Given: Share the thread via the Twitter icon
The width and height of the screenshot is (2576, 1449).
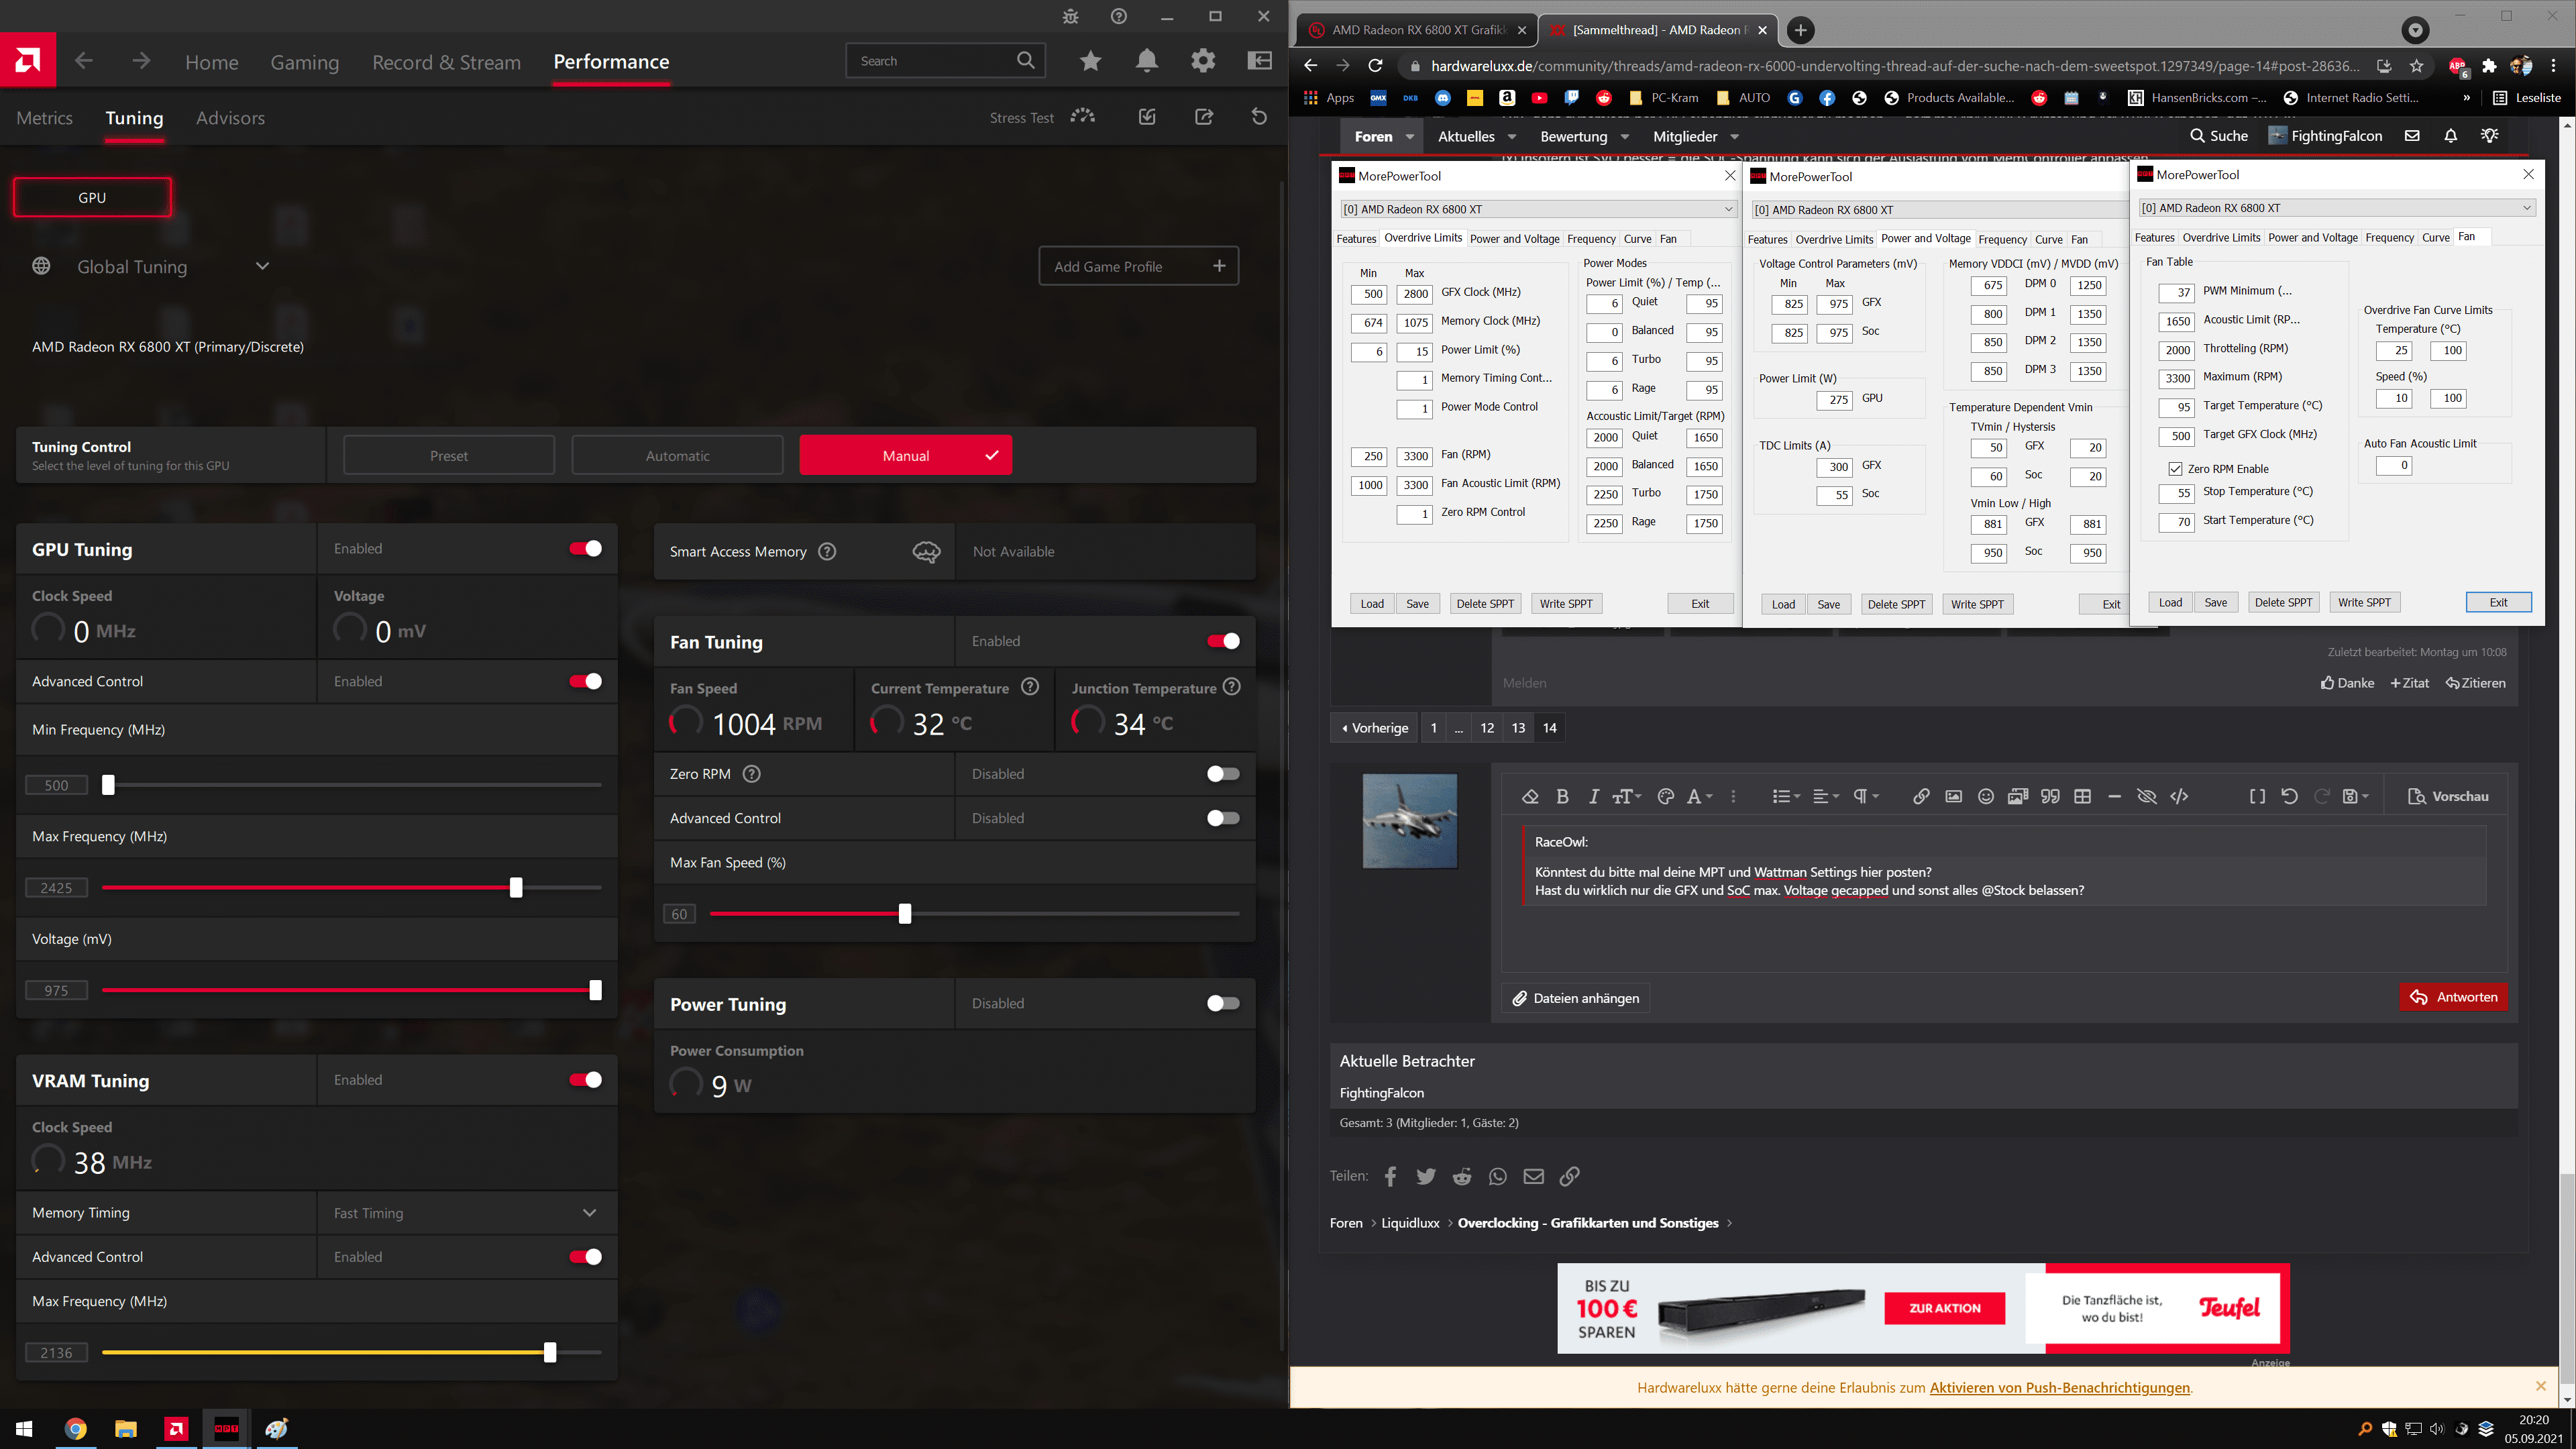Looking at the screenshot, I should click(1426, 1176).
